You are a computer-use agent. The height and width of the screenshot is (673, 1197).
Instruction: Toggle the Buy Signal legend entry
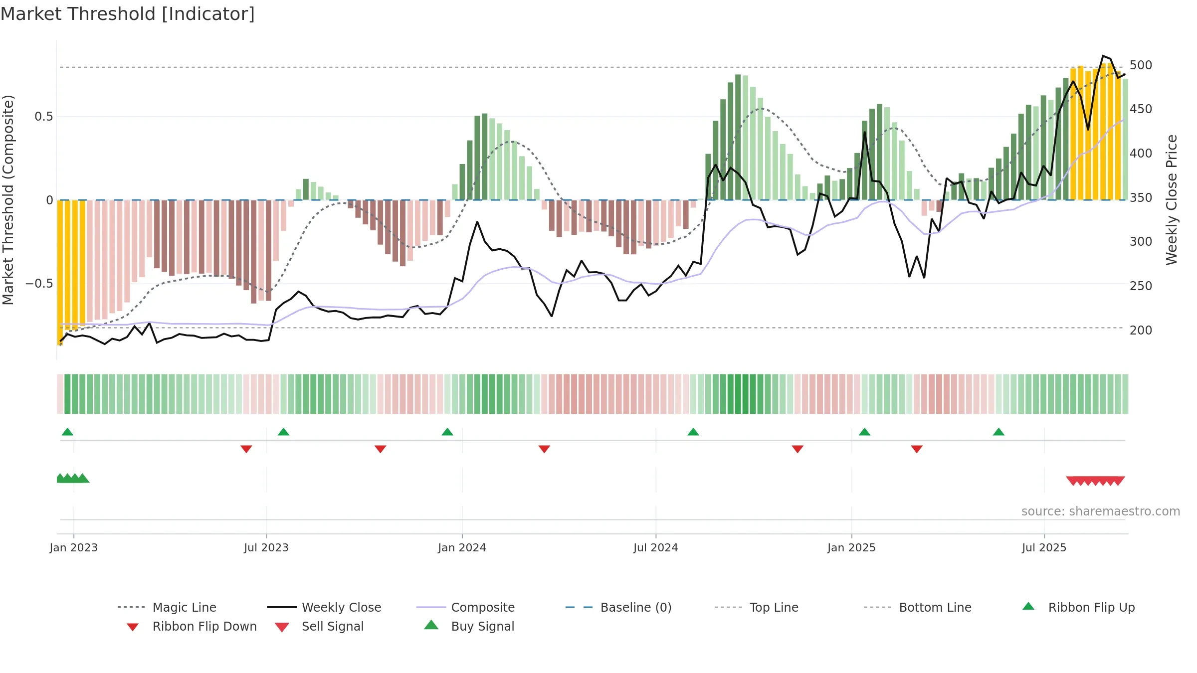click(469, 626)
